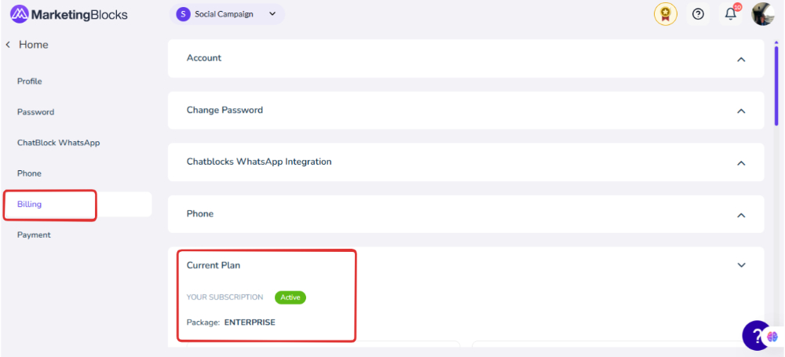Click the green Active status badge
The width and height of the screenshot is (785, 357).
pos(290,297)
